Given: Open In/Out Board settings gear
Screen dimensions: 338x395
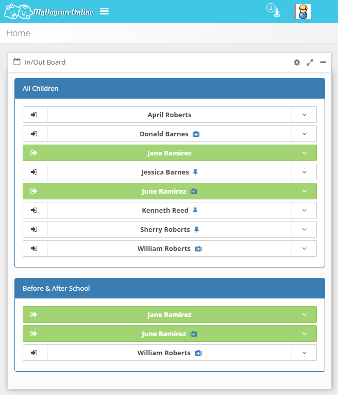Looking at the screenshot, I should point(297,62).
